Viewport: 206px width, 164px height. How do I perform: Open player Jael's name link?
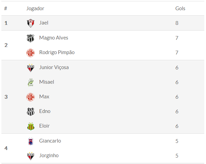(44, 23)
